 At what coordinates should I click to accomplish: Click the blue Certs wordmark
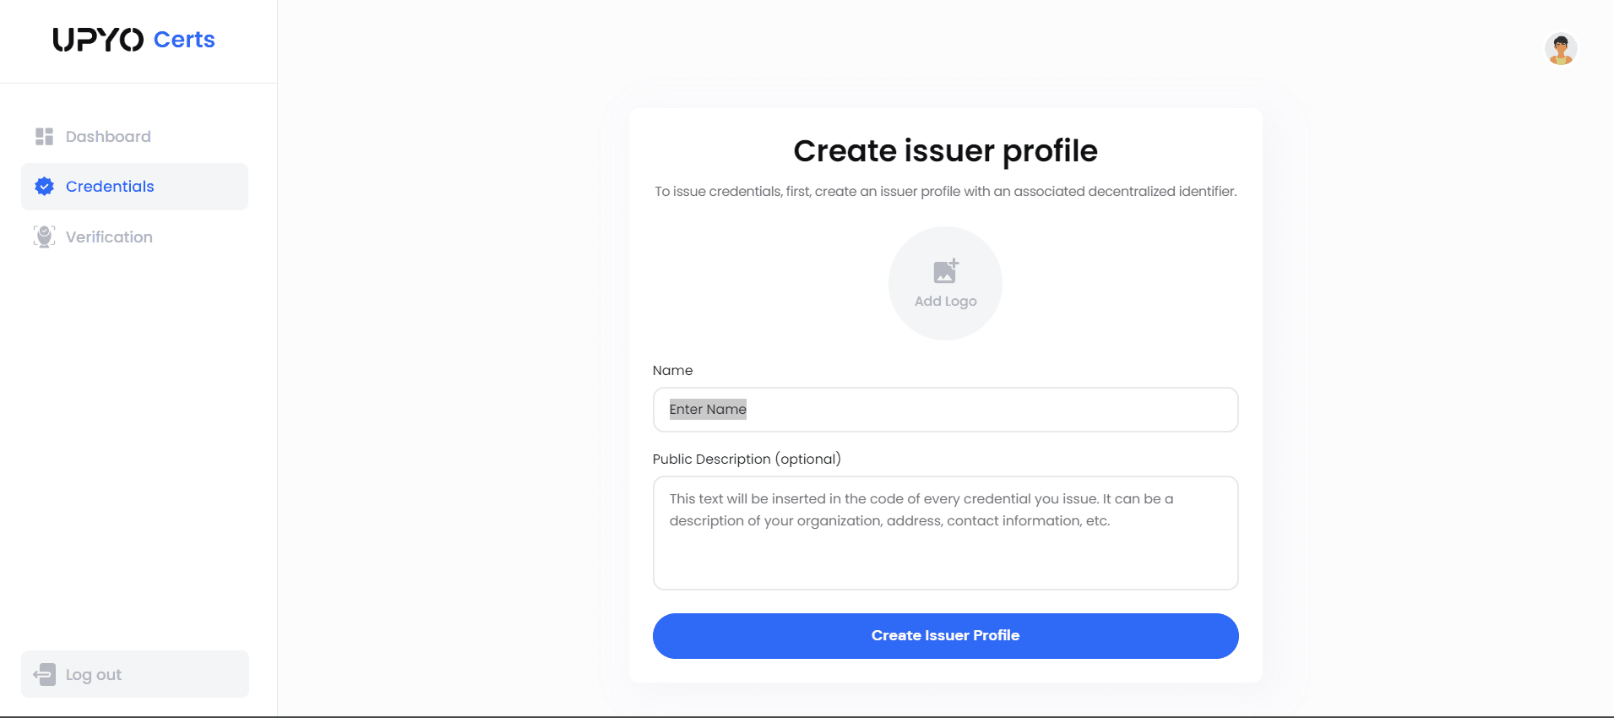[x=184, y=40]
